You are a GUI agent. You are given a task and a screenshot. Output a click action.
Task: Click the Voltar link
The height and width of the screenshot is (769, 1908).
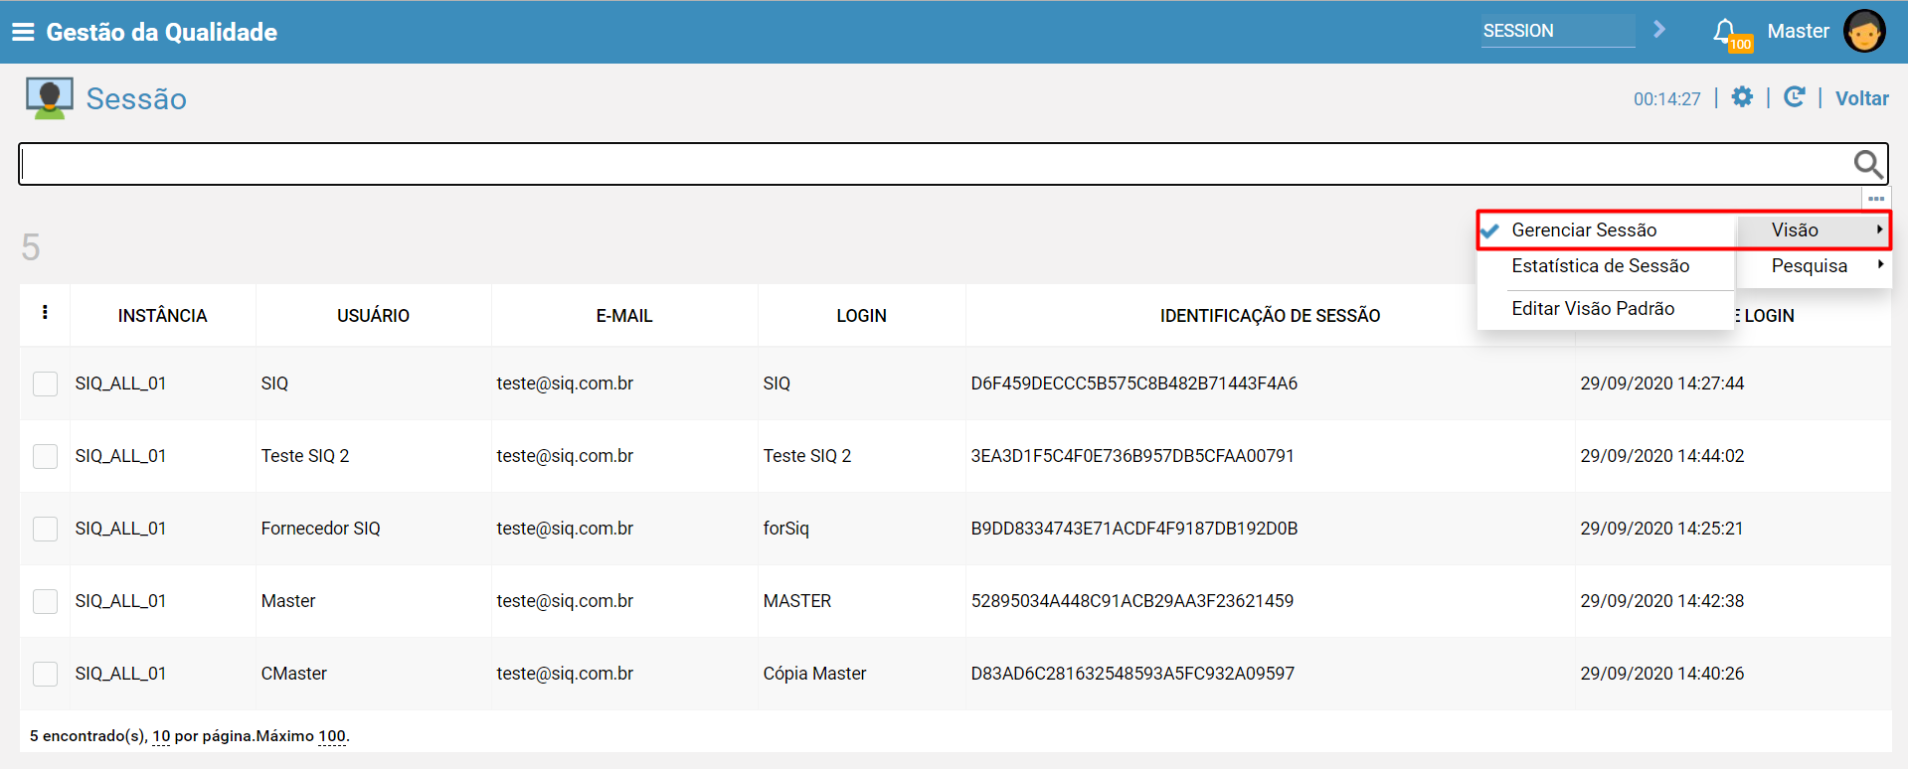point(1861,98)
